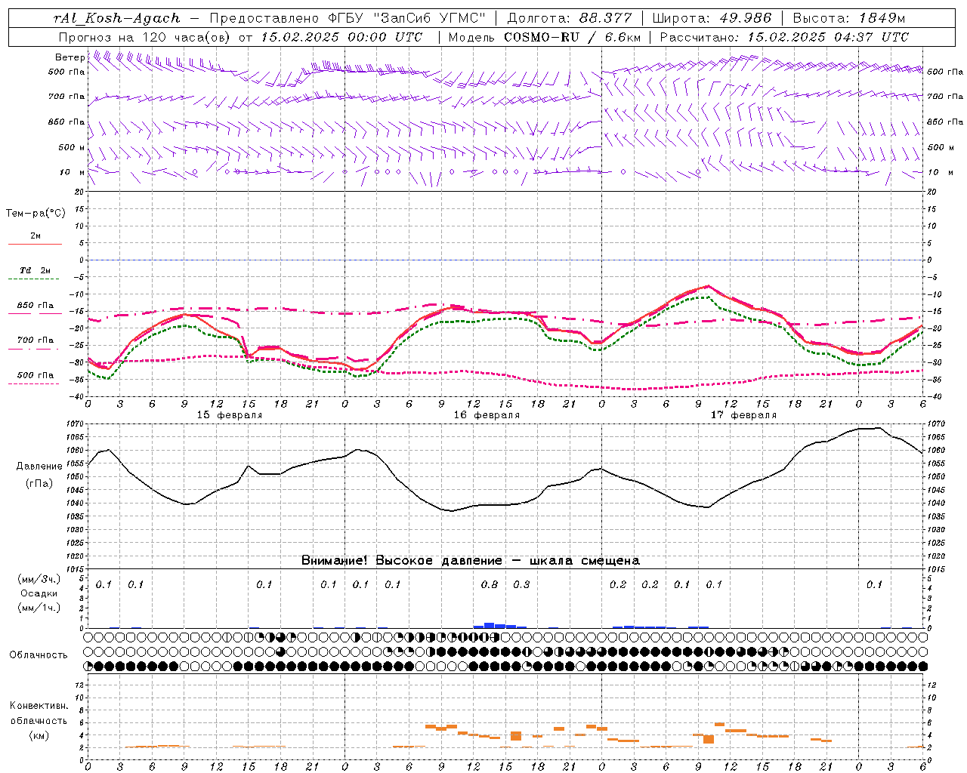The height and width of the screenshot is (773, 967).
Task: Select the elevation text Высота: 1849м
Action: point(848,18)
